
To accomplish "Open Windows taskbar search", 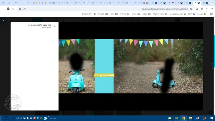I will coord(205,118).
